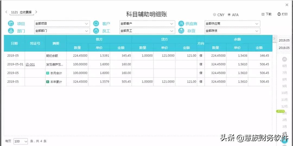
Task: Open voucher link 记-001
Action: (x=30, y=64)
